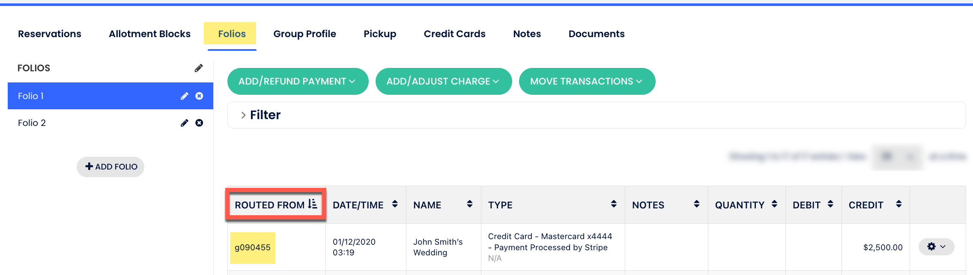Edit Folio 1 with its pencil icon
973x275 pixels.
click(185, 96)
